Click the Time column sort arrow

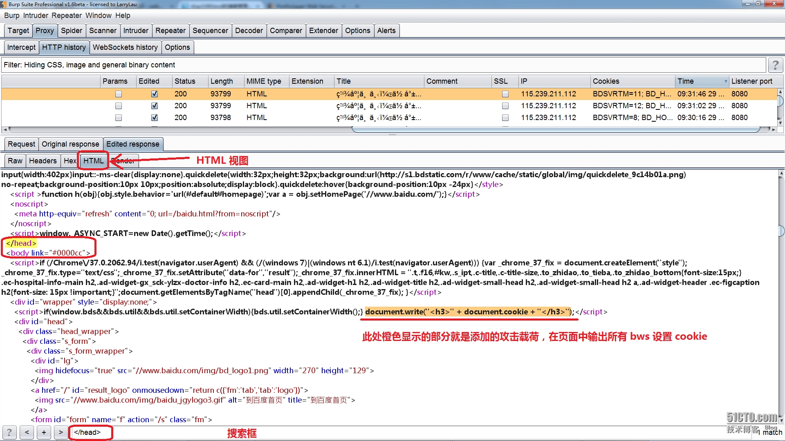tap(726, 81)
